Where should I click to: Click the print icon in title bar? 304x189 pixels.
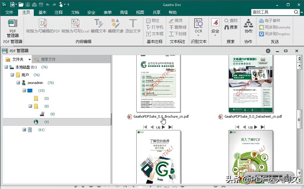click(41, 5)
